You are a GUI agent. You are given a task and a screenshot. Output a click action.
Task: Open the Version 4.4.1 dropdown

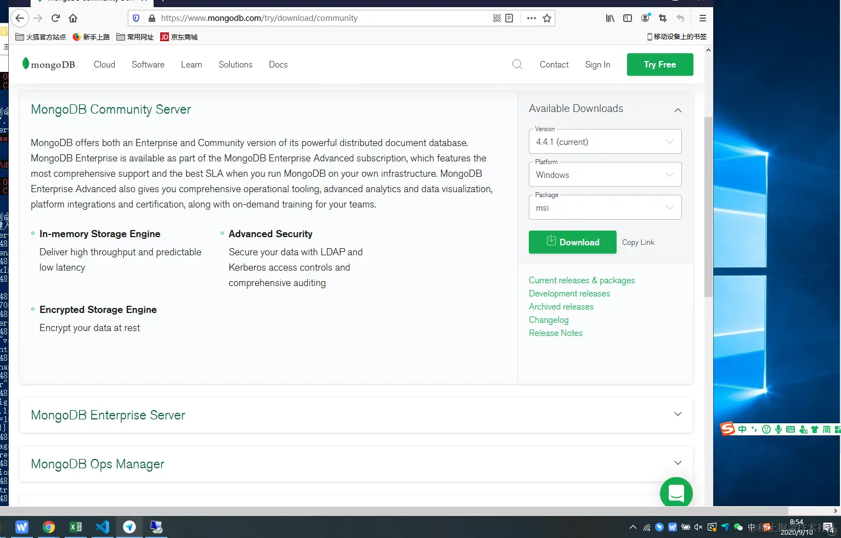[x=605, y=142]
